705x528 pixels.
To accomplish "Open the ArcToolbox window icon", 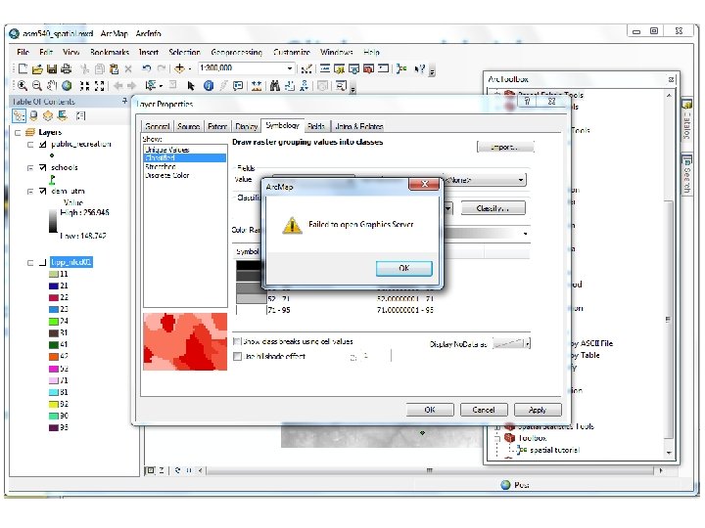I will [x=368, y=68].
